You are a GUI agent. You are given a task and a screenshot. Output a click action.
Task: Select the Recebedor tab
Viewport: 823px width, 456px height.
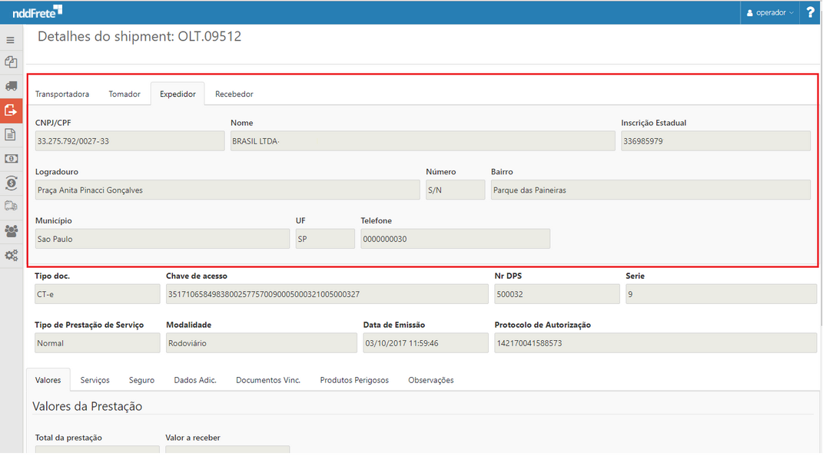pyautogui.click(x=234, y=94)
